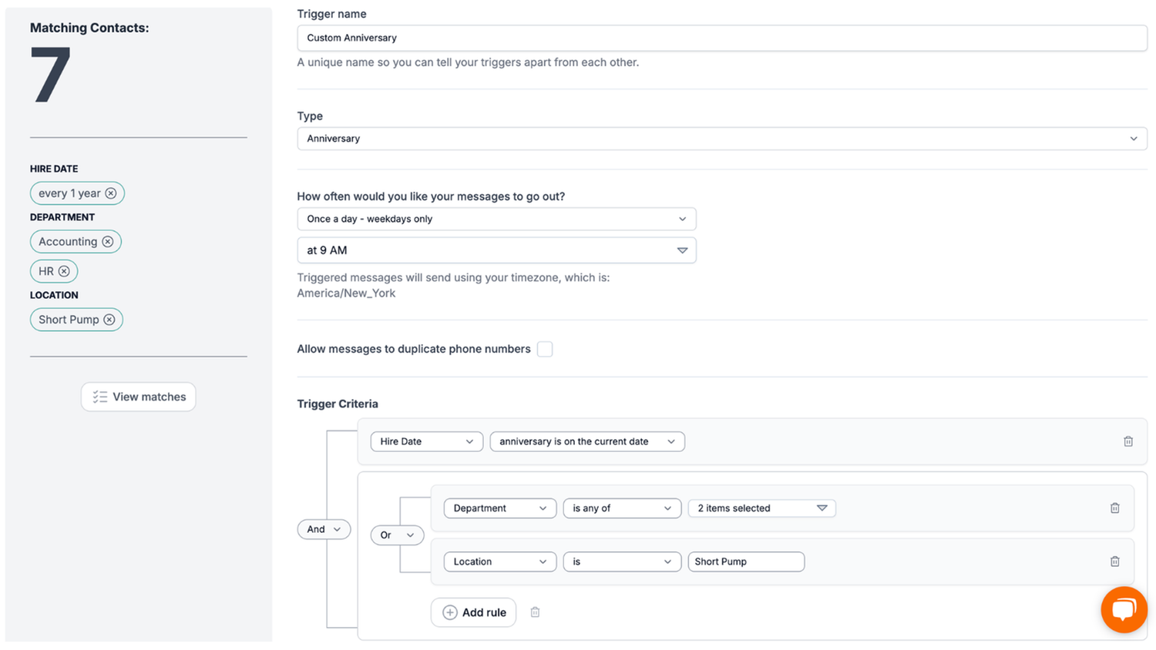Click the View matches button
The width and height of the screenshot is (1156, 650).
tap(139, 397)
